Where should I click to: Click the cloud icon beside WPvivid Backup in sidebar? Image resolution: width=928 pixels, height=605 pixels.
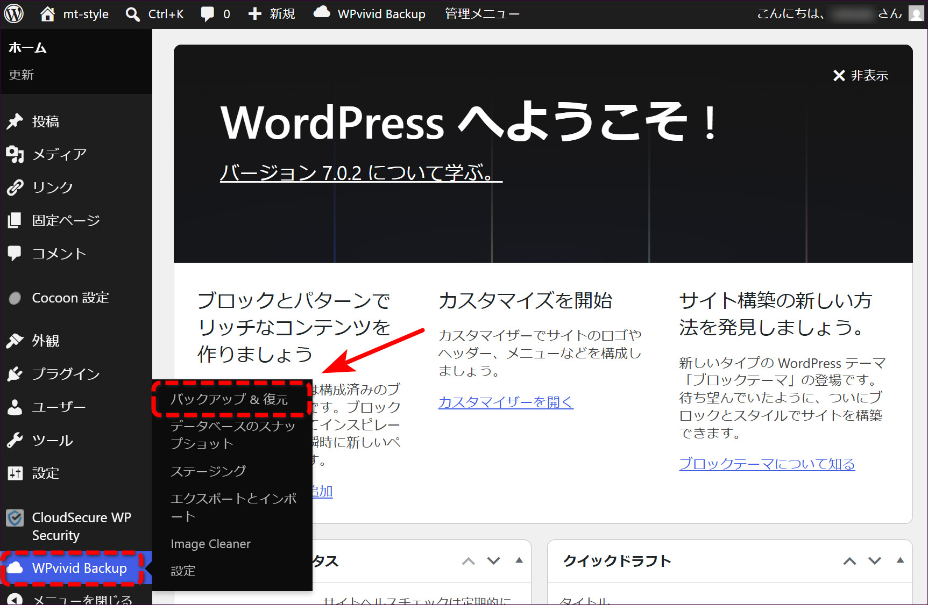pos(15,567)
